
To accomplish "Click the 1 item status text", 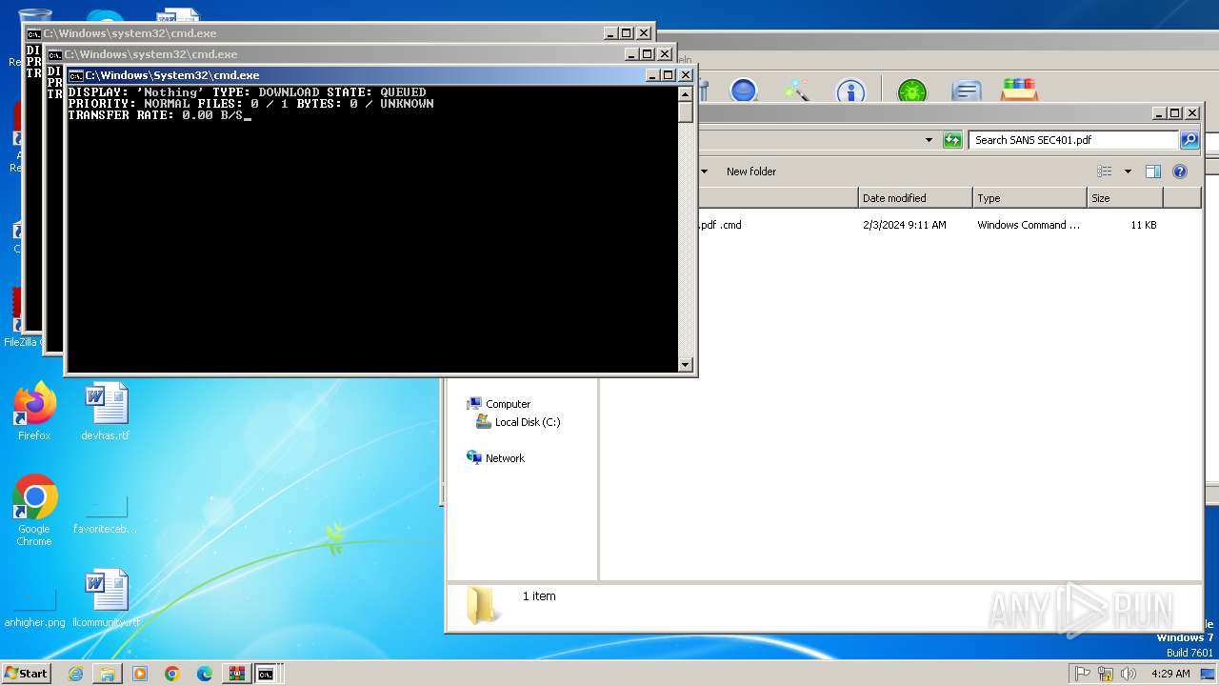I will pos(539,596).
